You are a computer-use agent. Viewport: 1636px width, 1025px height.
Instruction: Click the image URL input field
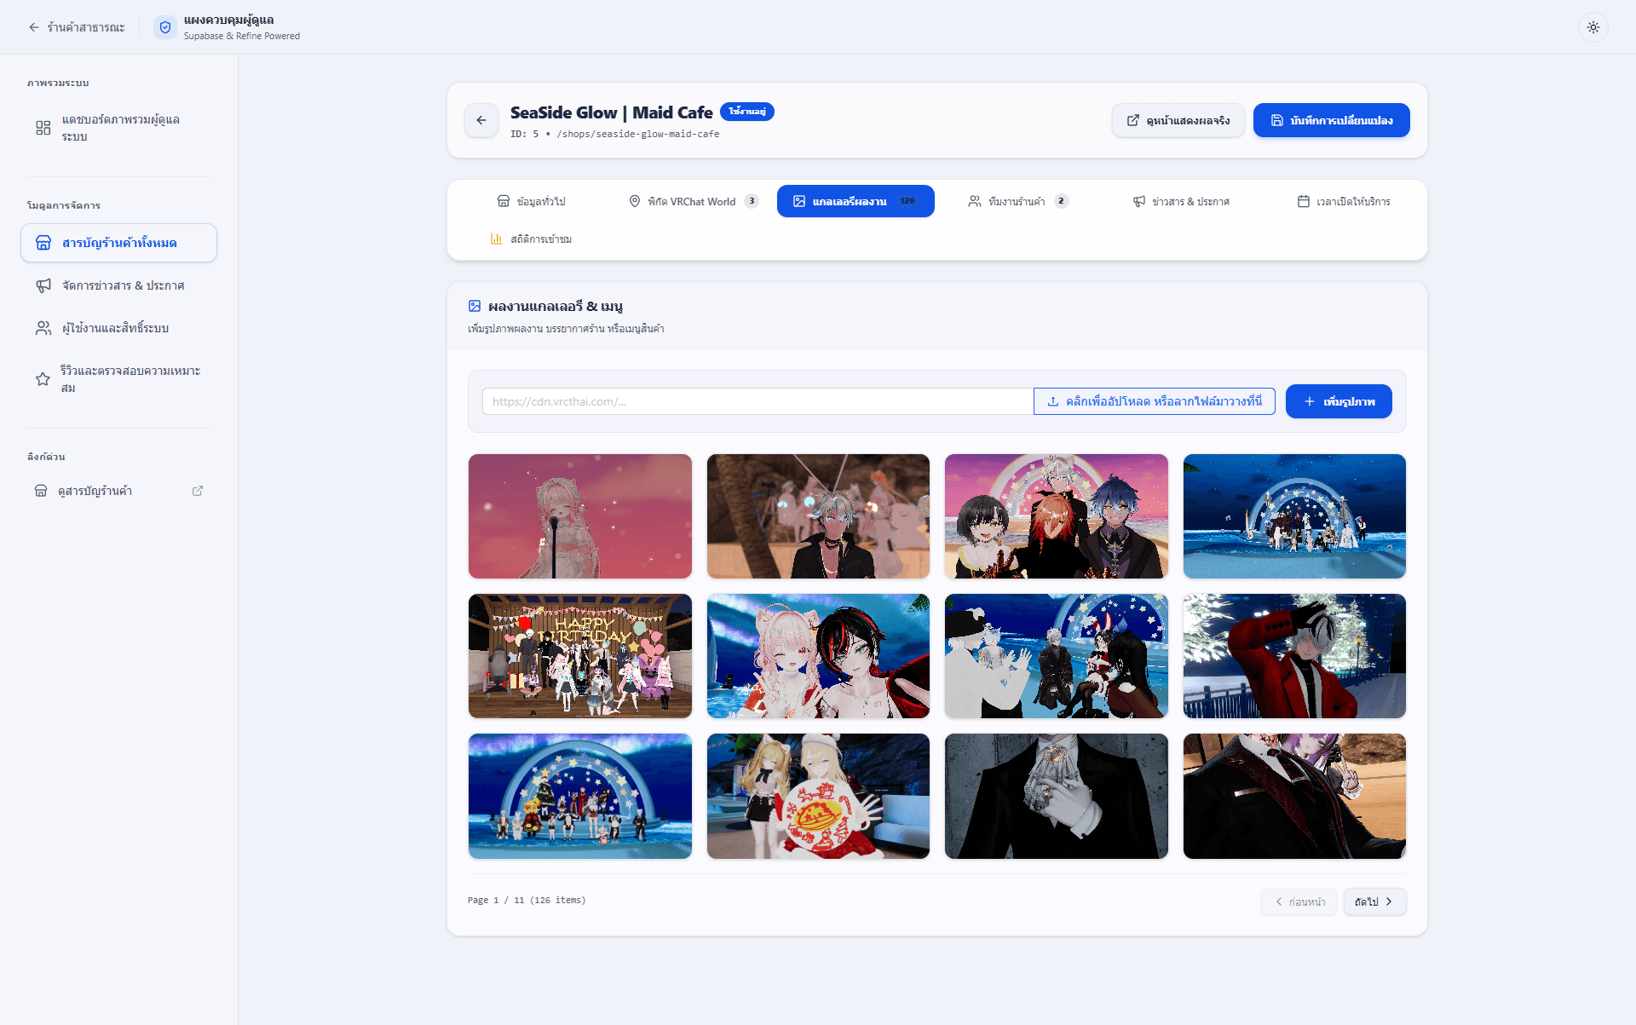[758, 401]
